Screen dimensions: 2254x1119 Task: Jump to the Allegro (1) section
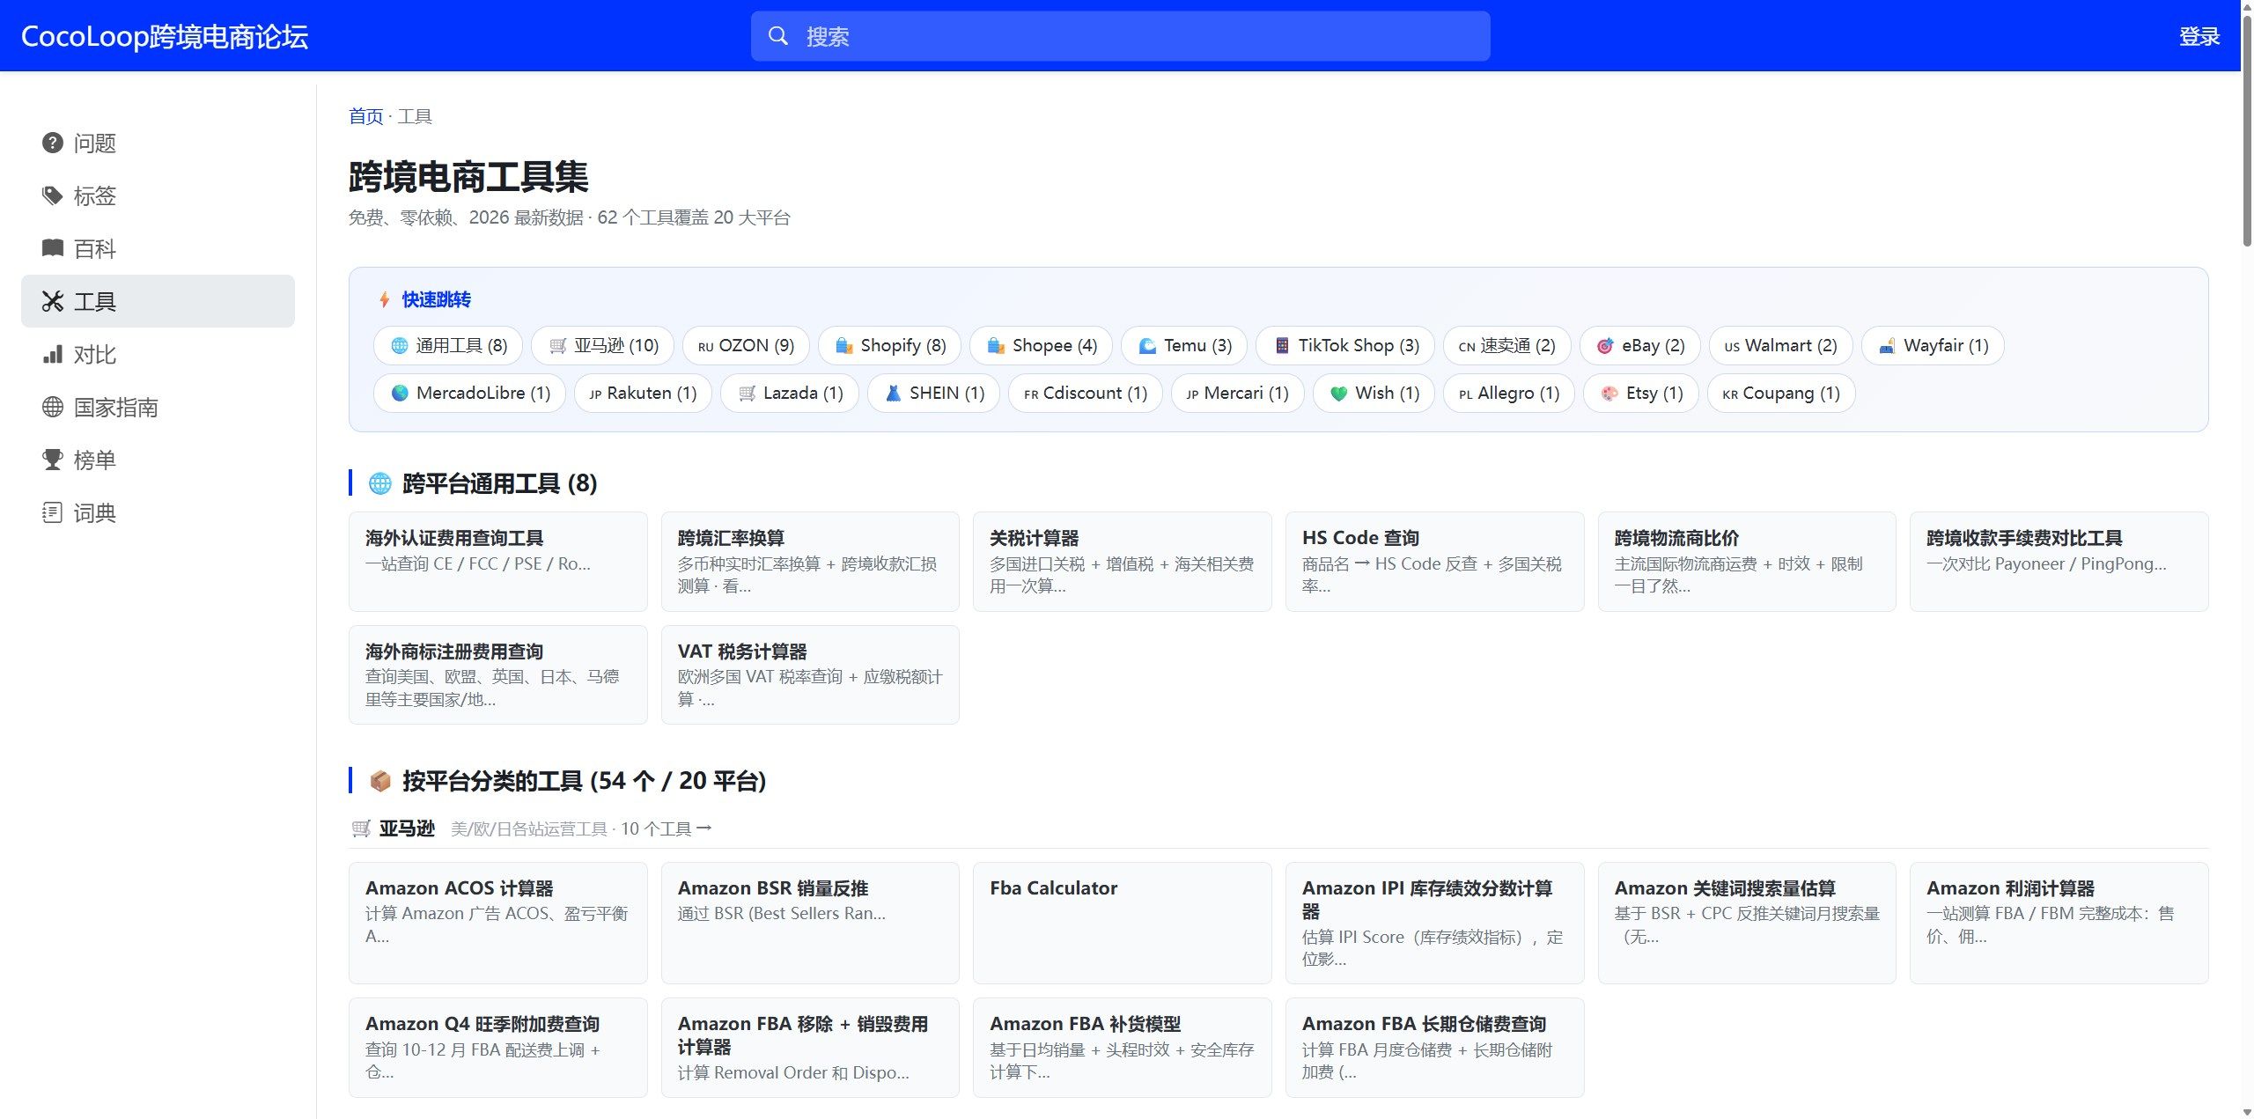1510,394
